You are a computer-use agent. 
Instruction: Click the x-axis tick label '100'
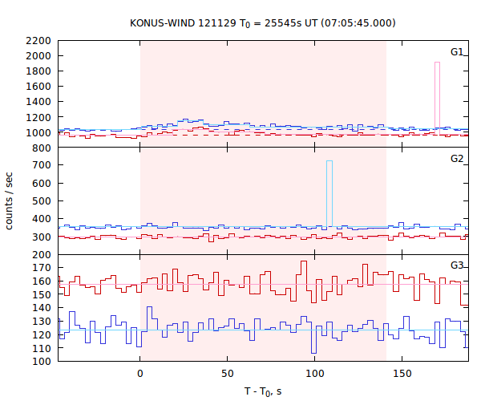pos(315,374)
